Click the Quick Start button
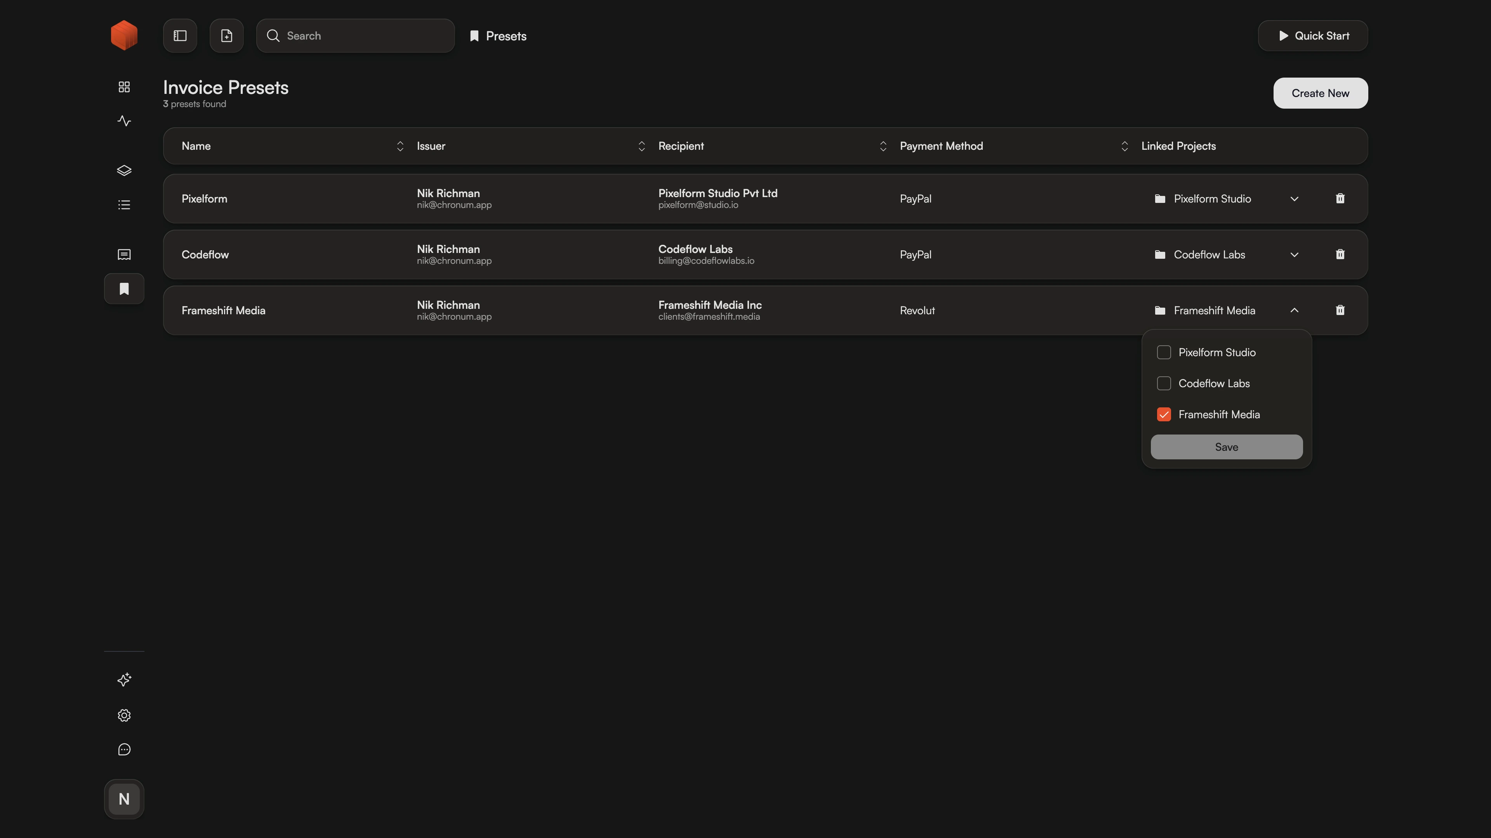The image size is (1491, 838). pos(1312,35)
